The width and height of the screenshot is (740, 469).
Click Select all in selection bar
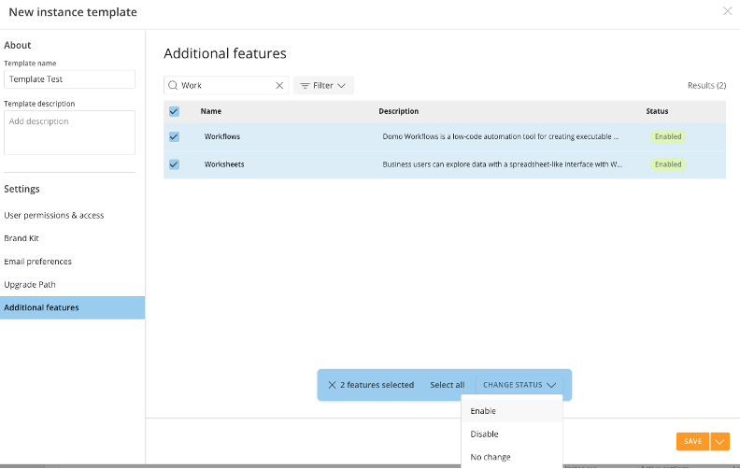[447, 385]
